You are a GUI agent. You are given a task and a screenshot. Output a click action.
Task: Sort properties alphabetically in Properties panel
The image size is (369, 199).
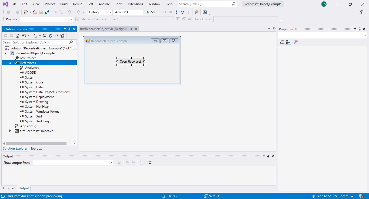click(x=288, y=42)
